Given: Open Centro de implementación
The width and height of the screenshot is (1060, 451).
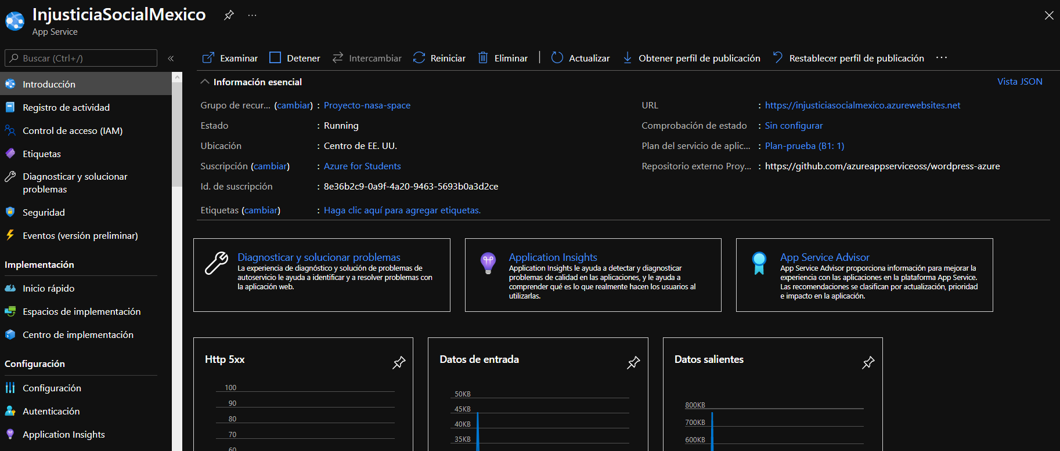Looking at the screenshot, I should point(86,334).
